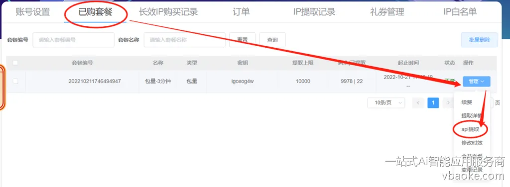This screenshot has width=510, height=187.
Task: Tick the select-all checkbox in table header
Action: click(15, 63)
